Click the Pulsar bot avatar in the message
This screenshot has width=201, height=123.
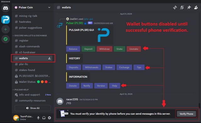pyautogui.click(x=60, y=25)
